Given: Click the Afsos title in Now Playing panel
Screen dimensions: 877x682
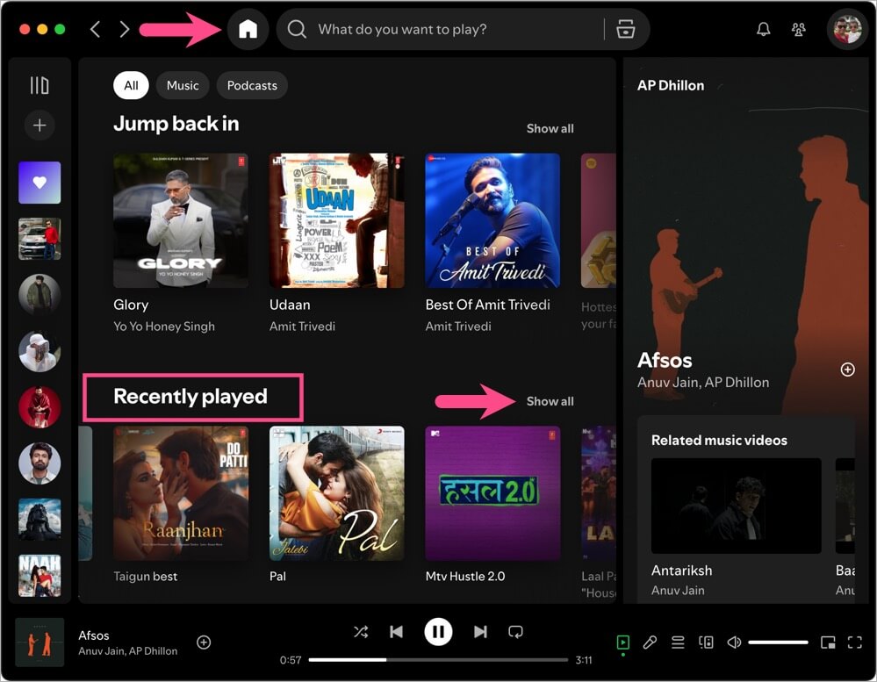Looking at the screenshot, I should pos(665,361).
